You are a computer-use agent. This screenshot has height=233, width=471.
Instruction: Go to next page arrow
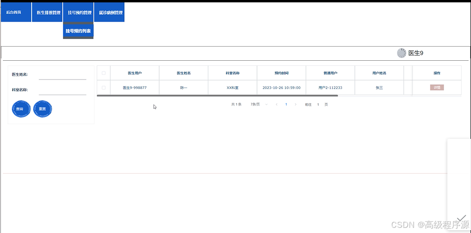pos(296,104)
